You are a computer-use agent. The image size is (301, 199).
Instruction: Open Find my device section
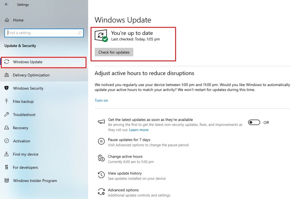point(44,154)
